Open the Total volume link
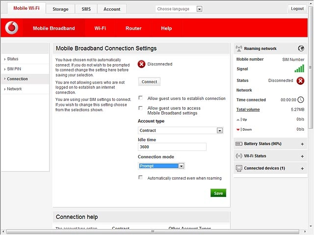Screen dimensions: 314x235 248,110
